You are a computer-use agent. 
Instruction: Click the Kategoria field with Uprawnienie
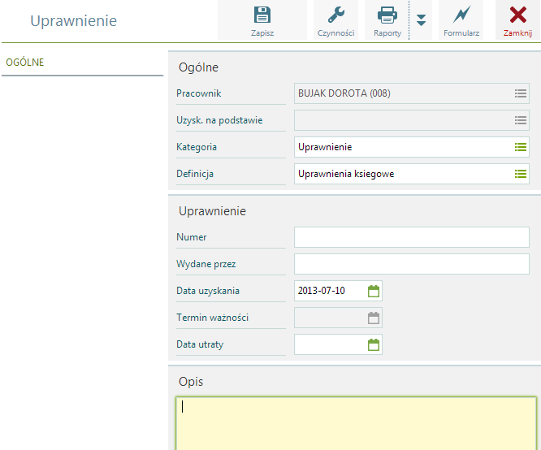pos(412,147)
